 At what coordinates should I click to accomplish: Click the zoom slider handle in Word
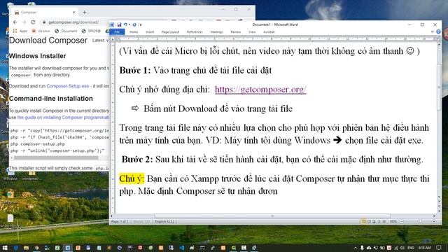coord(420,222)
